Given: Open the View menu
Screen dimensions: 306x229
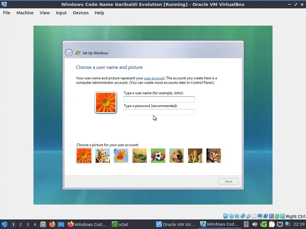Looking at the screenshot, I should [45, 13].
